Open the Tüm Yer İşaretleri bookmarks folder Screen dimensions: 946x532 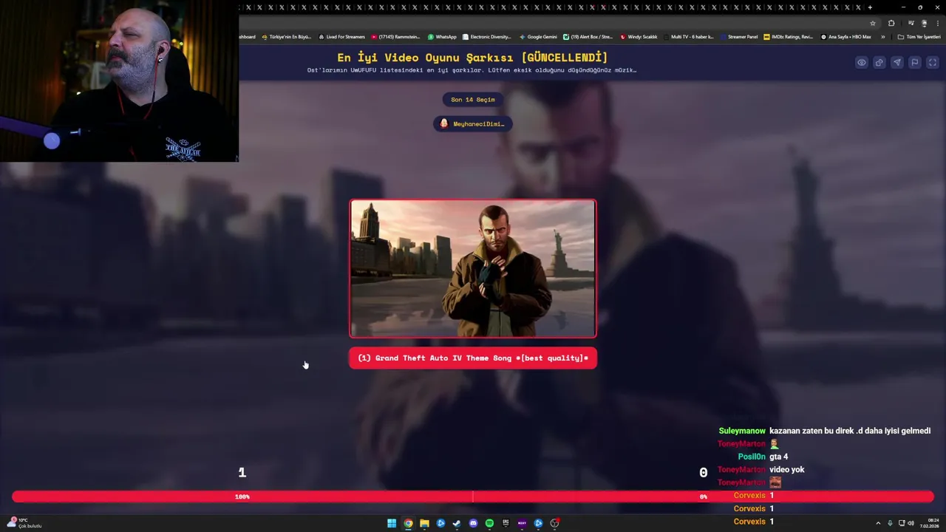pos(919,37)
